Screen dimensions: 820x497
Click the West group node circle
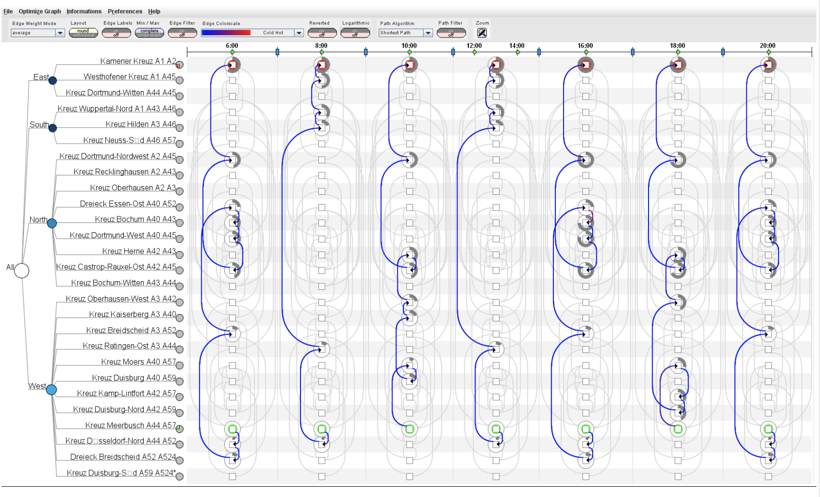pyautogui.click(x=51, y=390)
